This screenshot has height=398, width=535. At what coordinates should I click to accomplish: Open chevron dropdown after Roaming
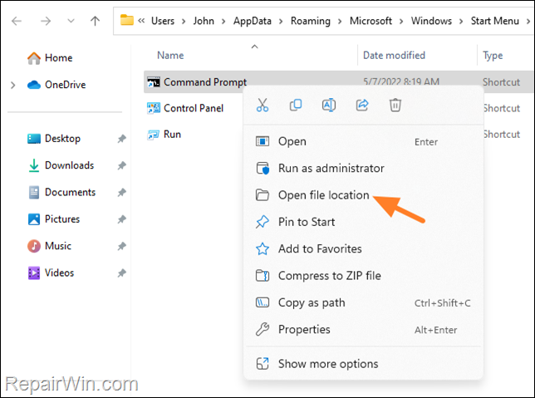tap(340, 22)
